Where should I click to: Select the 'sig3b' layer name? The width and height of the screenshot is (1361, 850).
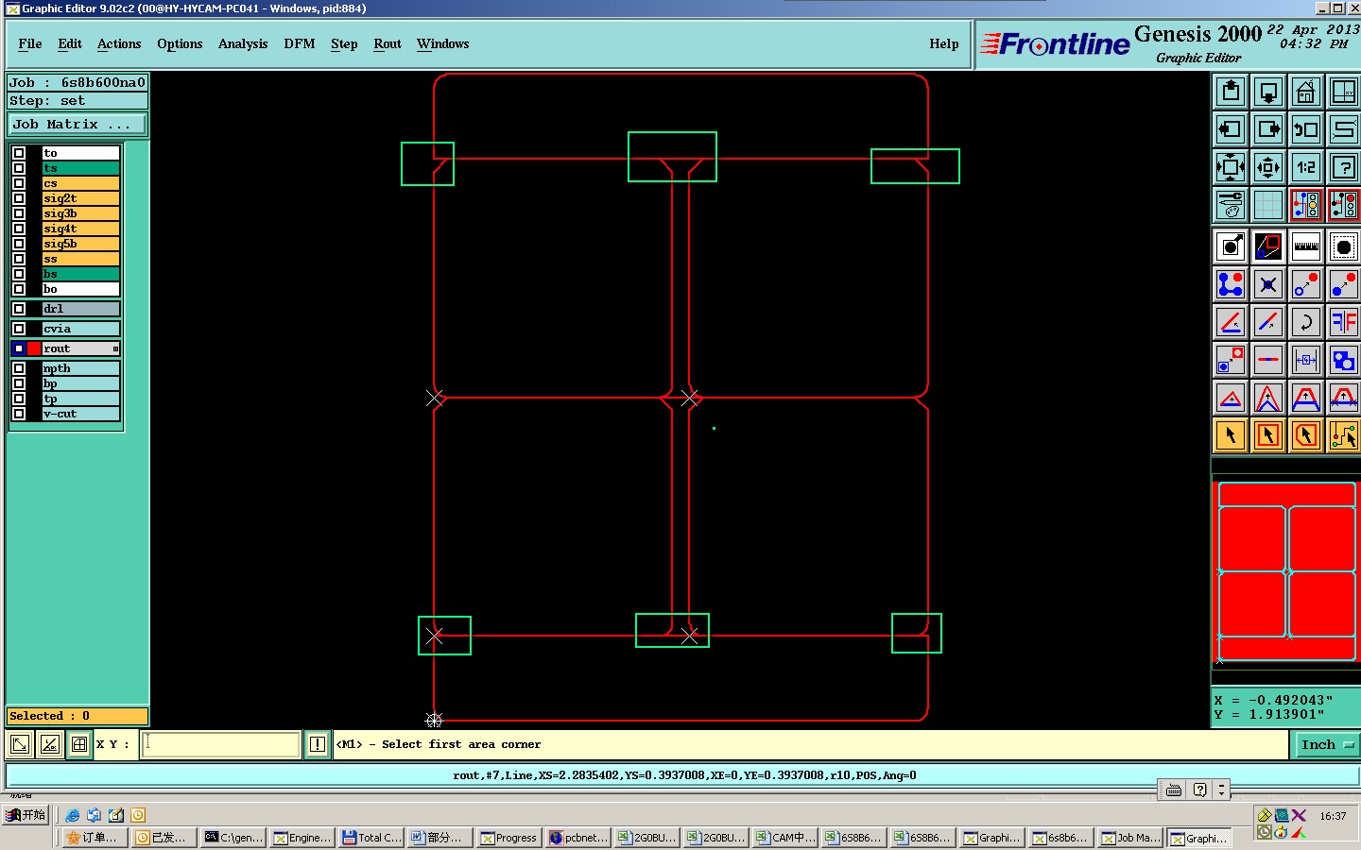81,213
